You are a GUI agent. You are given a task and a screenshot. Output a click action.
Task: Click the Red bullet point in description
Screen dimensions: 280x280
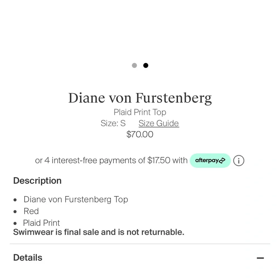tap(31, 211)
